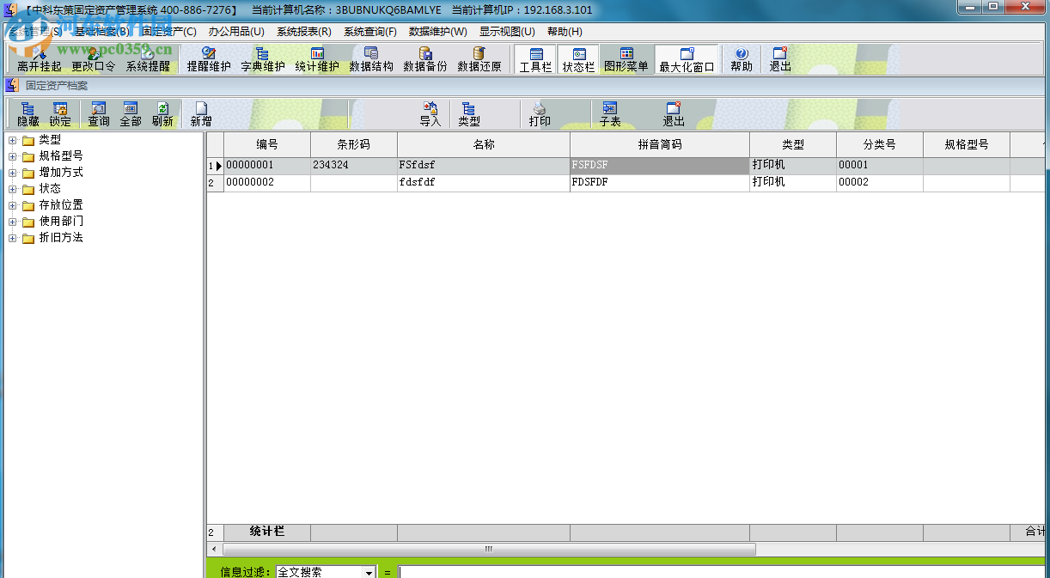Select the barcode cell 234324
The height and width of the screenshot is (578, 1050).
tap(354, 166)
